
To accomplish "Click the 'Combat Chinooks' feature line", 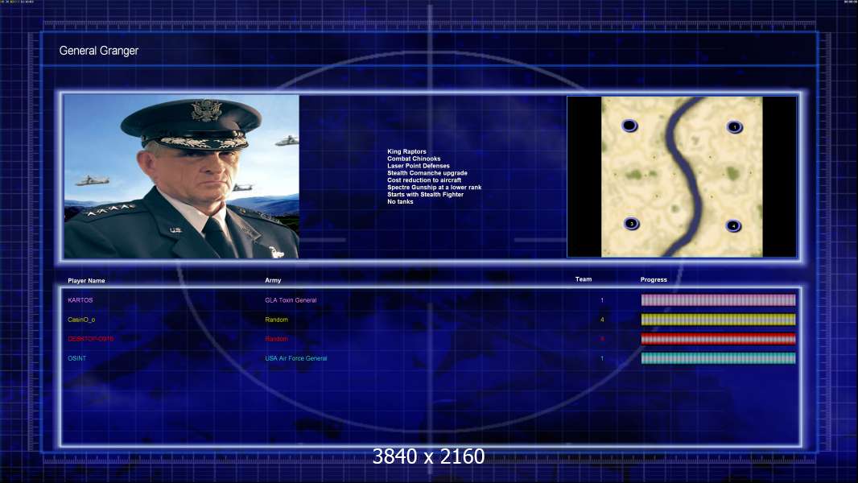I will (414, 159).
